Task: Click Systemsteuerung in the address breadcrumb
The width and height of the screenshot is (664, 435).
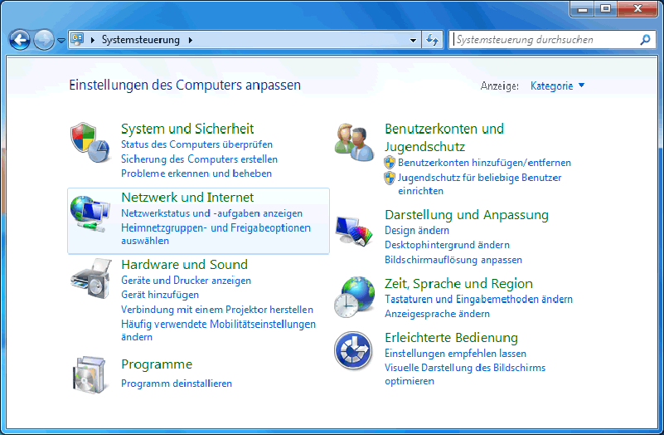Action: 140,40
